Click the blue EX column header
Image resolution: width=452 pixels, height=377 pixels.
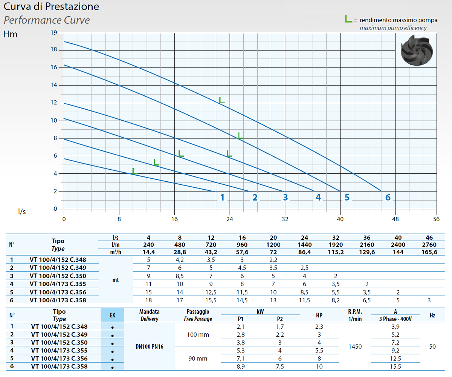(x=112, y=315)
